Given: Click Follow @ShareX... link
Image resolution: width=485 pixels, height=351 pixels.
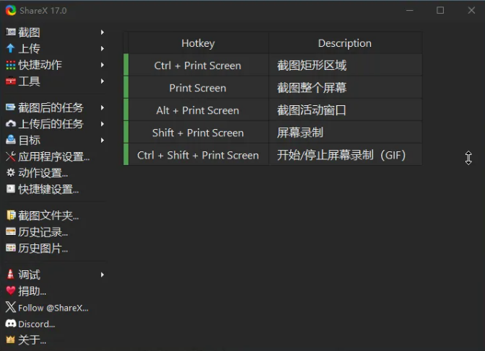Looking at the screenshot, I should pos(55,308).
